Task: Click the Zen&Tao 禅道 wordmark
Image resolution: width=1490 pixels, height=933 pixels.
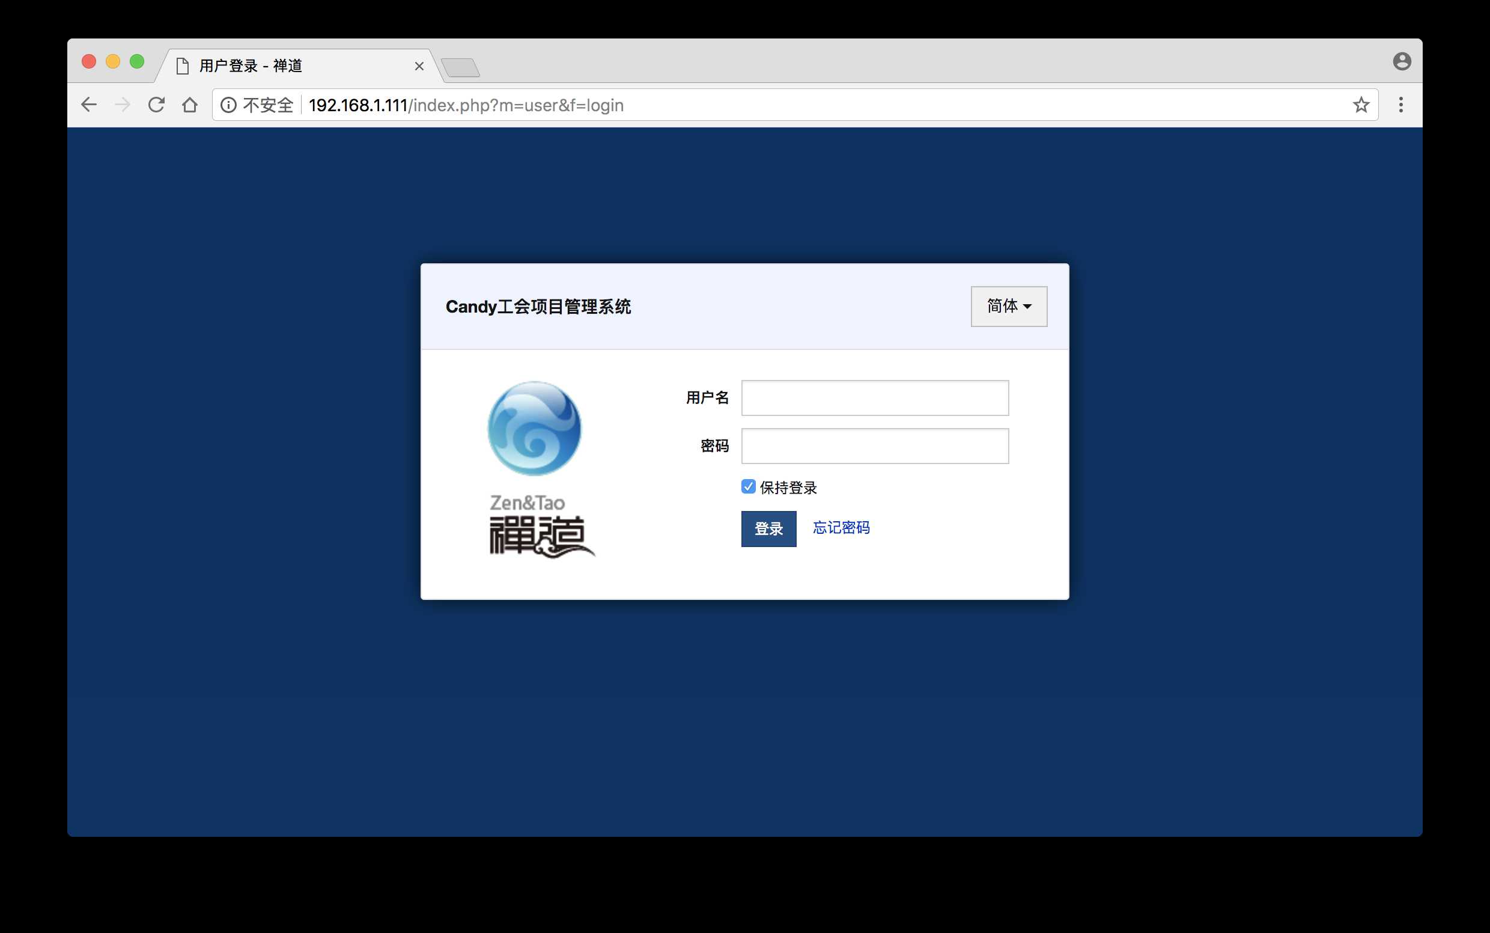Action: pos(542,526)
